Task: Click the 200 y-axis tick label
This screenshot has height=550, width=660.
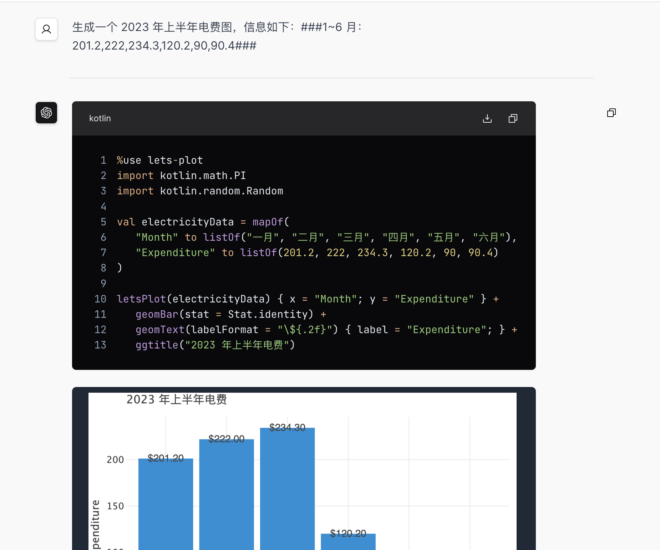Action: point(115,460)
